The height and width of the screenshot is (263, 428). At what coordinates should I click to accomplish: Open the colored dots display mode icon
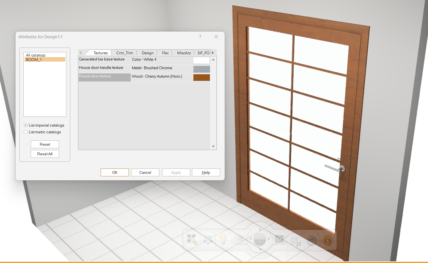(208, 240)
